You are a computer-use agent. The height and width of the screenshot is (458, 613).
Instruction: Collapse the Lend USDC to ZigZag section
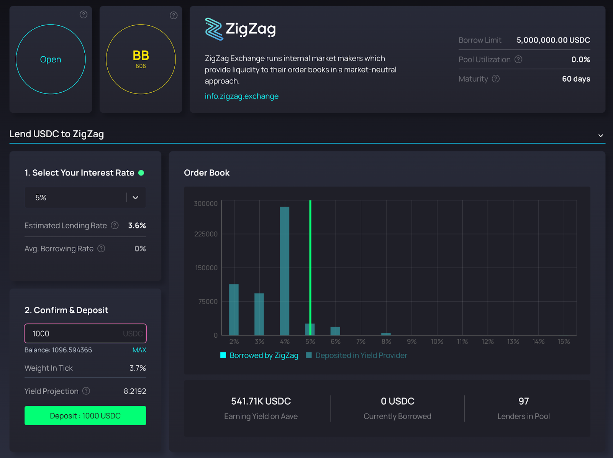(x=601, y=135)
